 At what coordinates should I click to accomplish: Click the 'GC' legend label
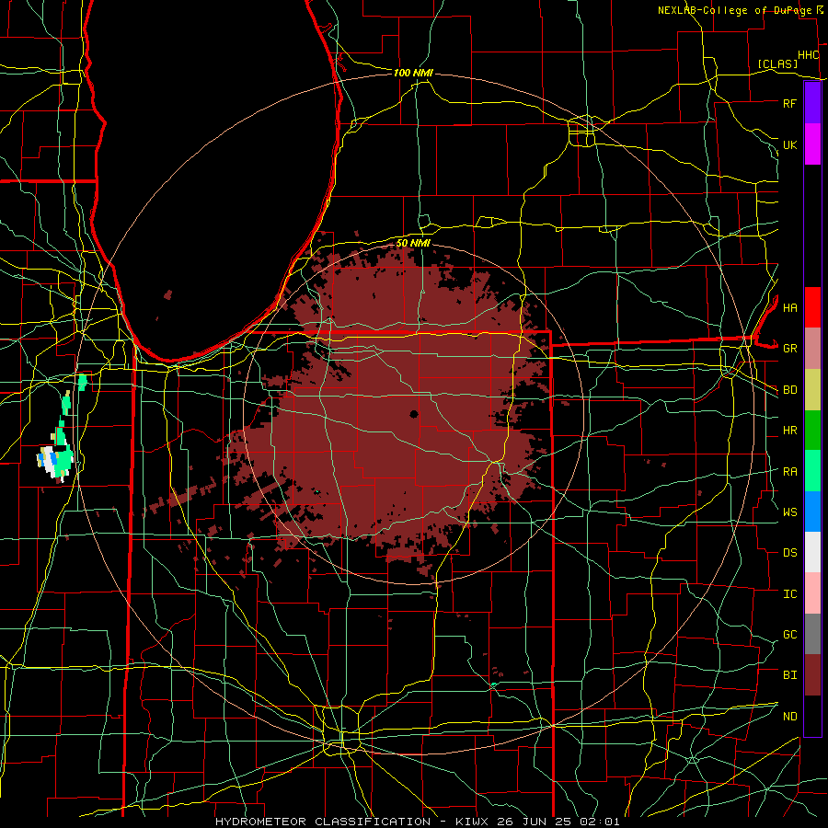click(789, 634)
